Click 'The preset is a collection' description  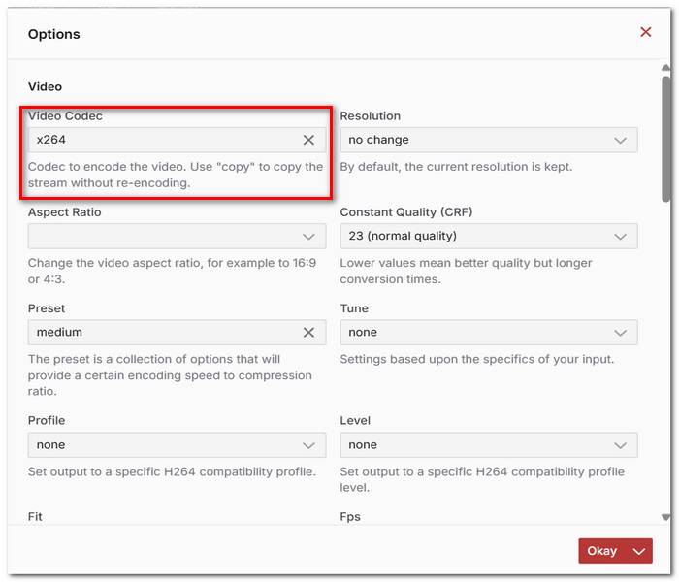(170, 375)
